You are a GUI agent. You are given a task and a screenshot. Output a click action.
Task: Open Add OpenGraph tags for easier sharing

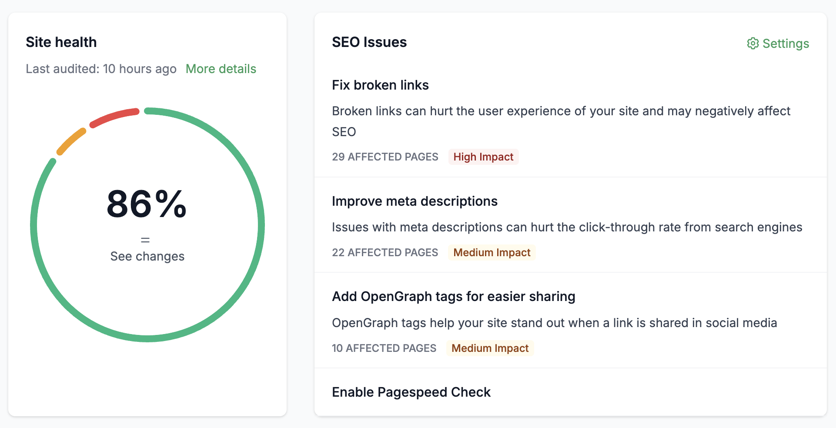coord(454,296)
